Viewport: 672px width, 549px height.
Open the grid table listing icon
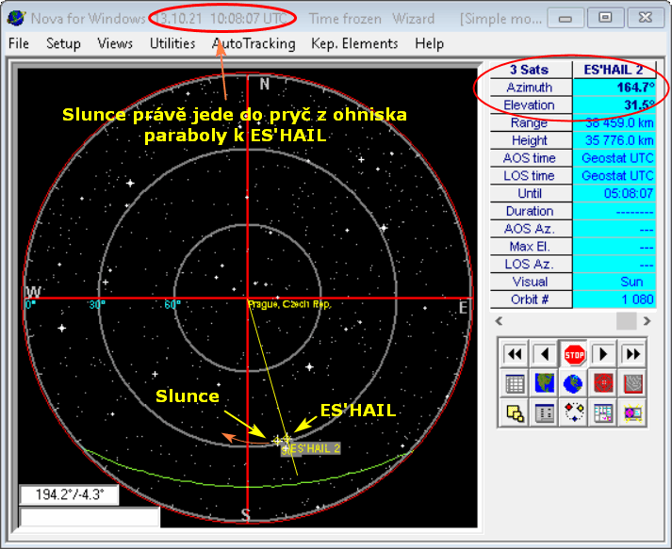[516, 383]
